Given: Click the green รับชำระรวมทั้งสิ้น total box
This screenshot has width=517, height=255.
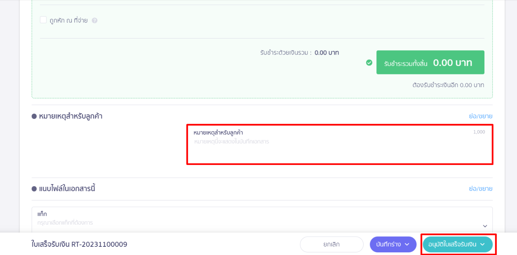Looking at the screenshot, I should (430, 62).
